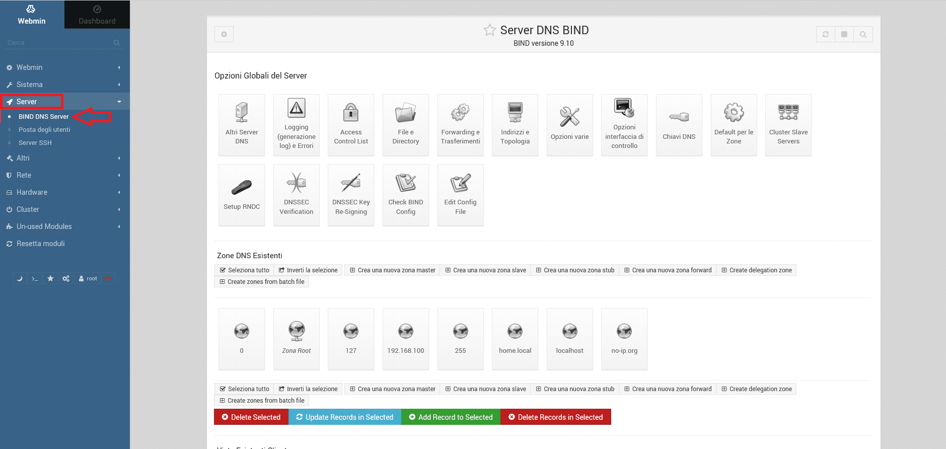Open Setup RNDC
Viewport: 946px width, 449px height.
pyautogui.click(x=242, y=195)
